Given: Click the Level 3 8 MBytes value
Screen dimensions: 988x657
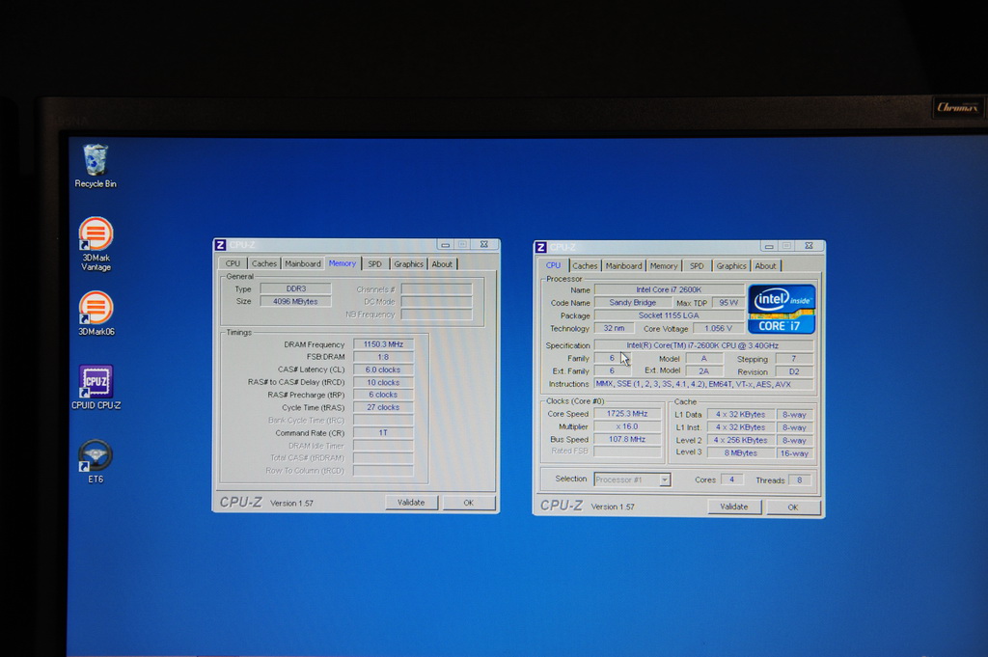Looking at the screenshot, I should (x=740, y=452).
